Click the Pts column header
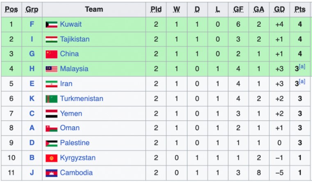The height and width of the screenshot is (182, 312). click(300, 9)
